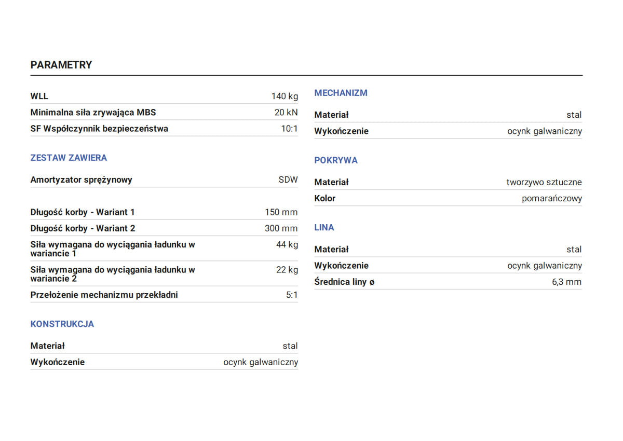
Task: Click the MECHANIZM section heading
Action: (x=341, y=93)
